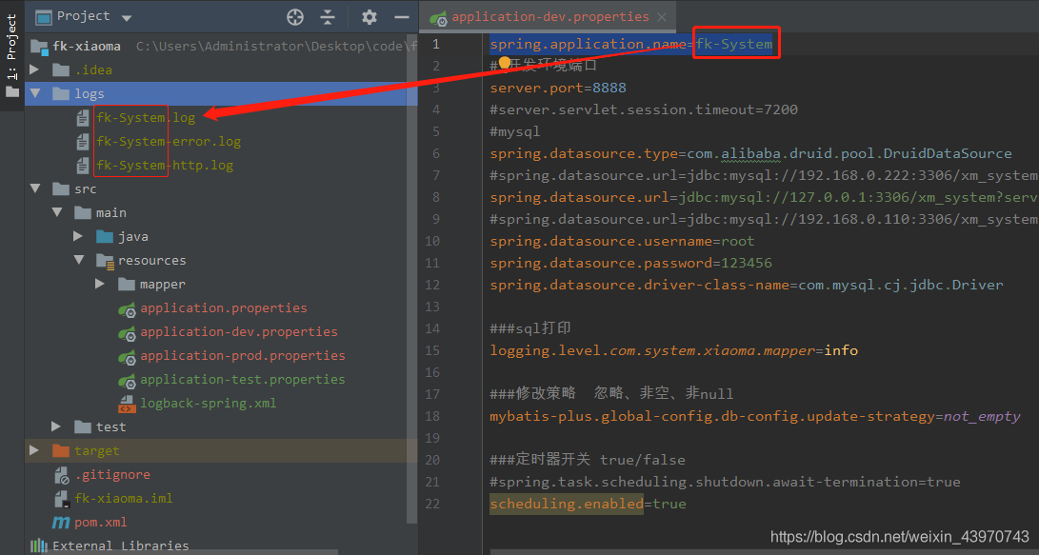Expand the java folder arrow
This screenshot has width=1039, height=555.
[x=78, y=236]
